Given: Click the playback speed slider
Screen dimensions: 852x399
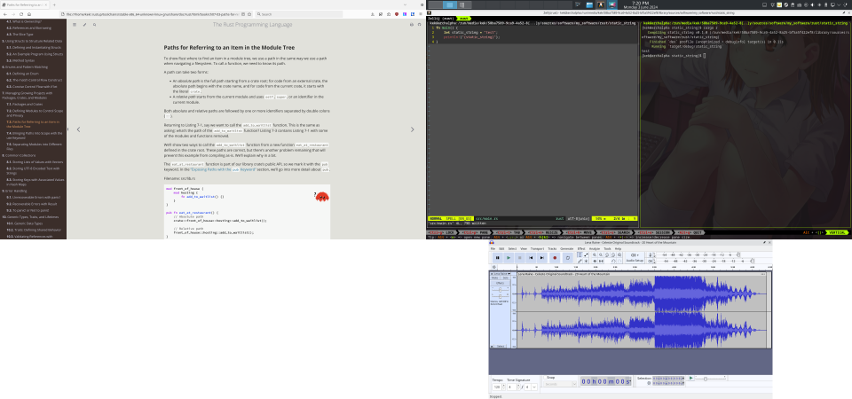Looking at the screenshot, I should pos(711,379).
